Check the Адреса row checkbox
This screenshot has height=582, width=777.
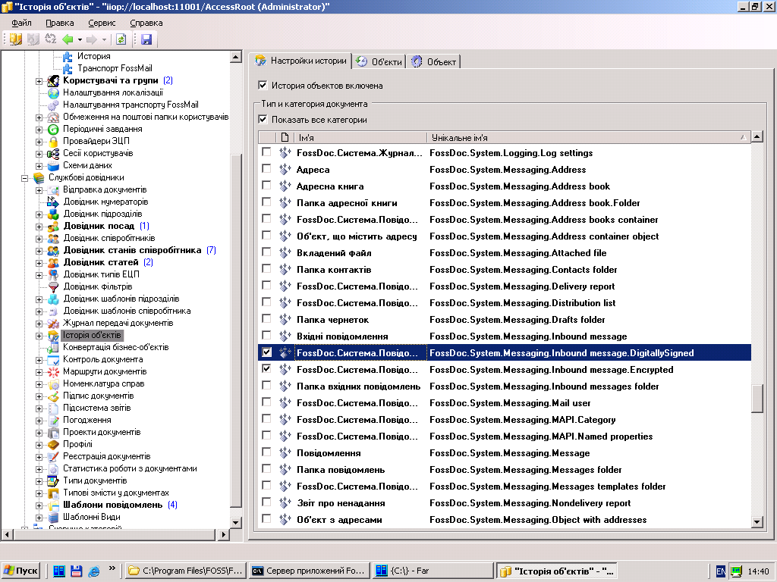click(266, 169)
